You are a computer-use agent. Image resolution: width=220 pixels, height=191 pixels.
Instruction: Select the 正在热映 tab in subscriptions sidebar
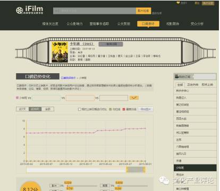point(193,85)
